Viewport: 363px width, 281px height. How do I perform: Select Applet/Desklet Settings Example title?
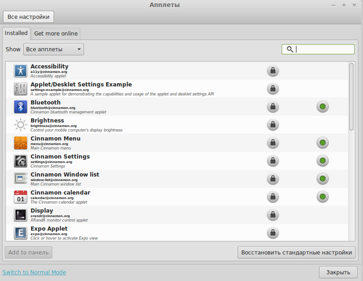coord(81,85)
